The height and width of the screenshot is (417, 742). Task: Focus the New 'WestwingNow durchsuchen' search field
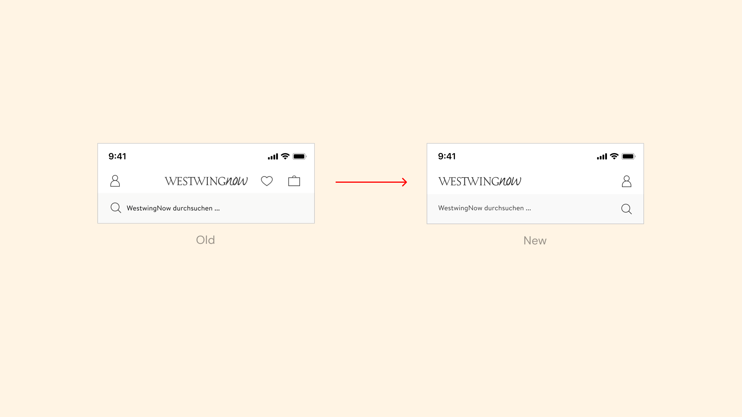484,208
